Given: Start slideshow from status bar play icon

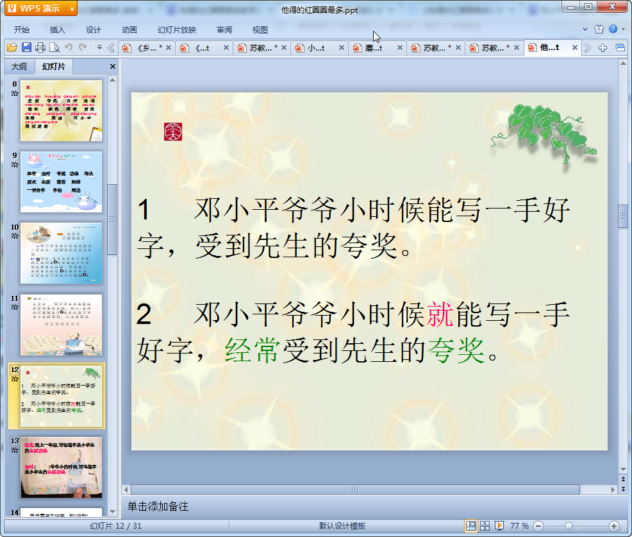Looking at the screenshot, I should 499,525.
